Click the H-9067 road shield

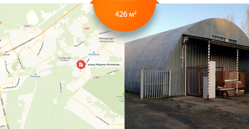(x=97, y=77)
